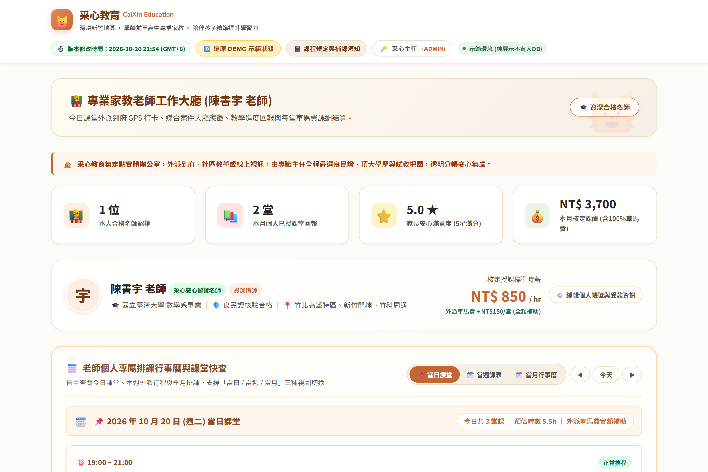Click the house icon in the notice banner

(x=68, y=165)
